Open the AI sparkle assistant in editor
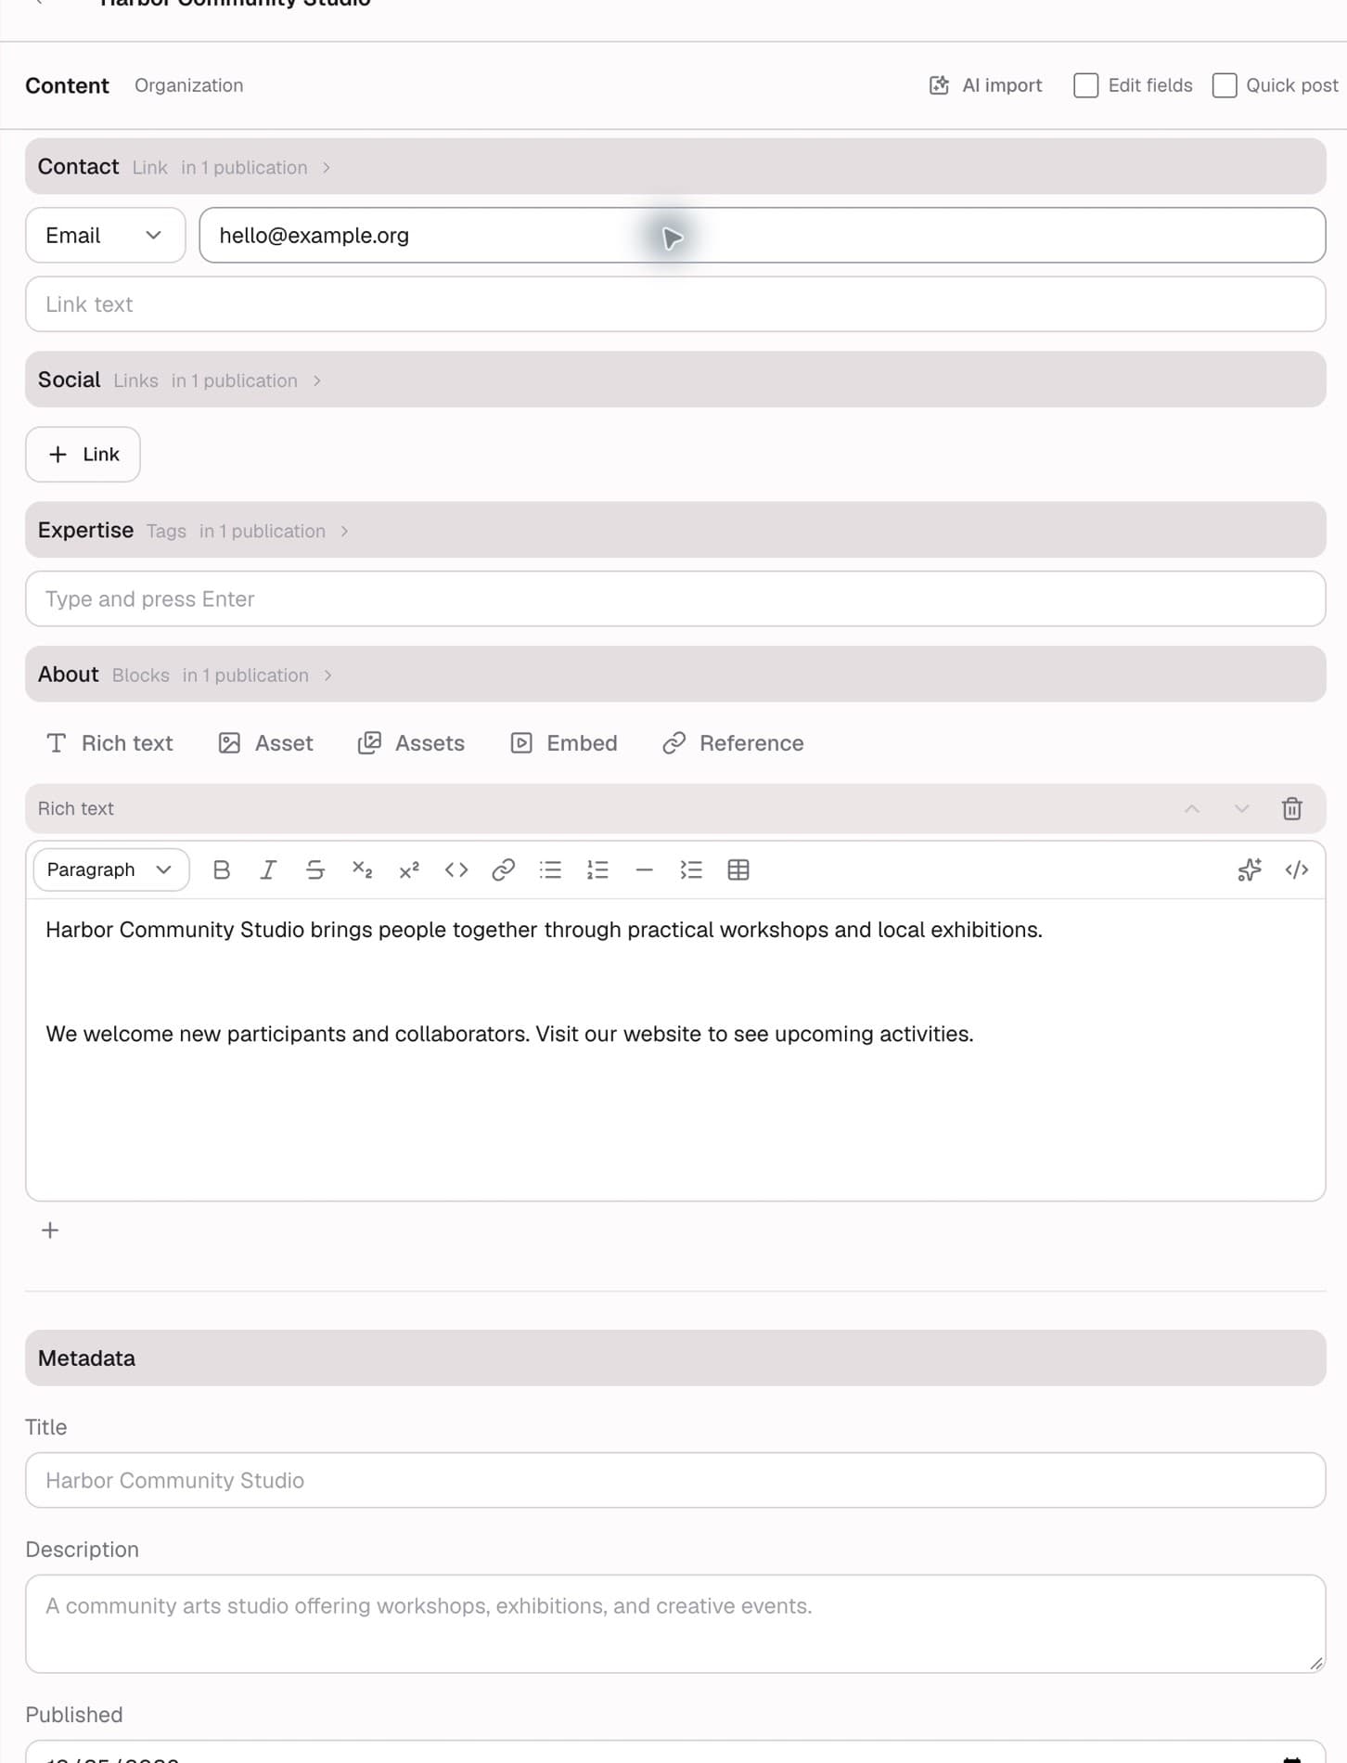This screenshot has height=1763, width=1347. 1250,869
